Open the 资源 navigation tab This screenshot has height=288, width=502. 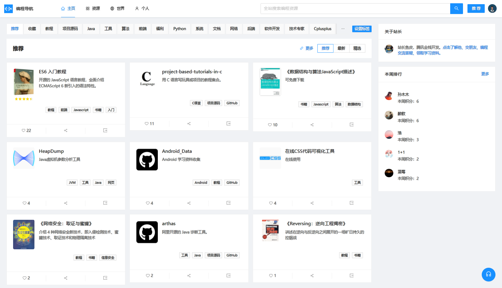click(93, 9)
